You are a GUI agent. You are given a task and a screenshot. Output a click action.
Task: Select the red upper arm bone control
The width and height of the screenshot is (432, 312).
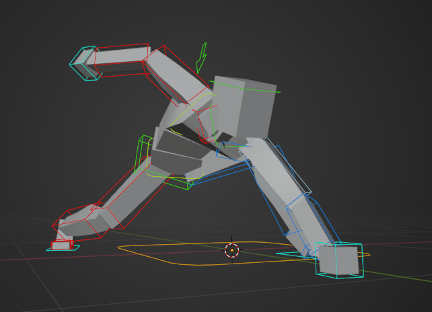pyautogui.click(x=175, y=76)
